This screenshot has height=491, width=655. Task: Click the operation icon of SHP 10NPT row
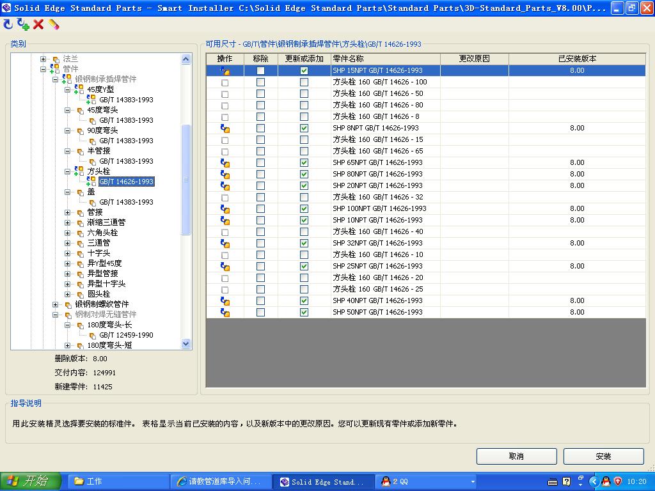pos(225,221)
